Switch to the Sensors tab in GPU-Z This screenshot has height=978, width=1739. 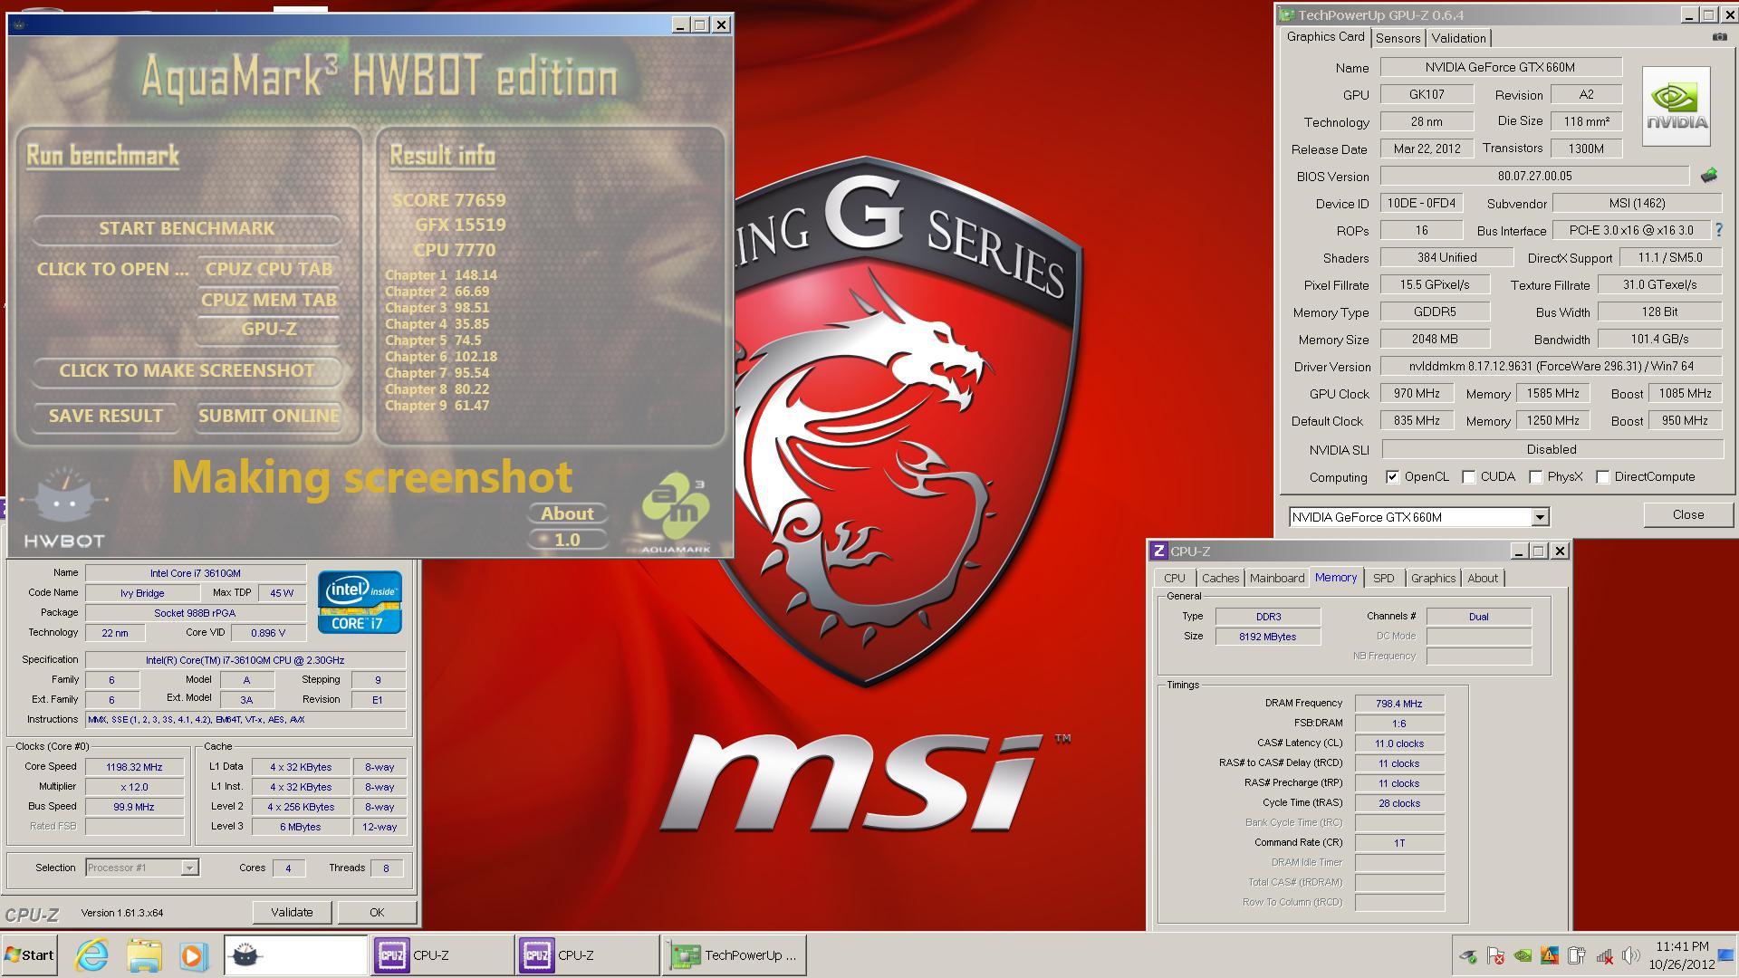click(1398, 38)
